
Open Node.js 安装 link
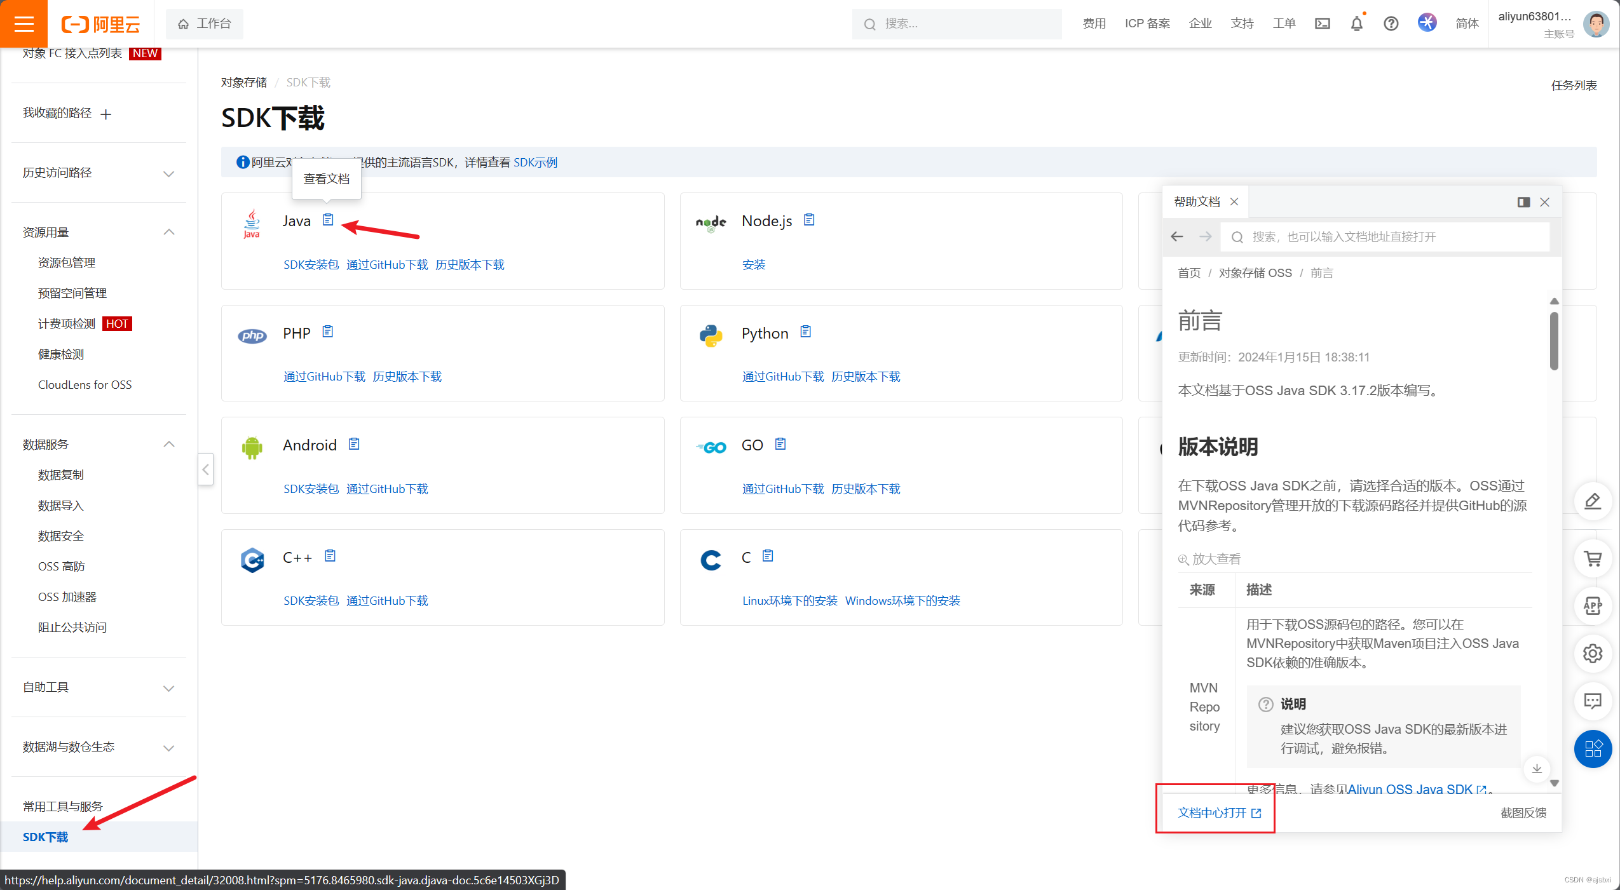click(754, 265)
